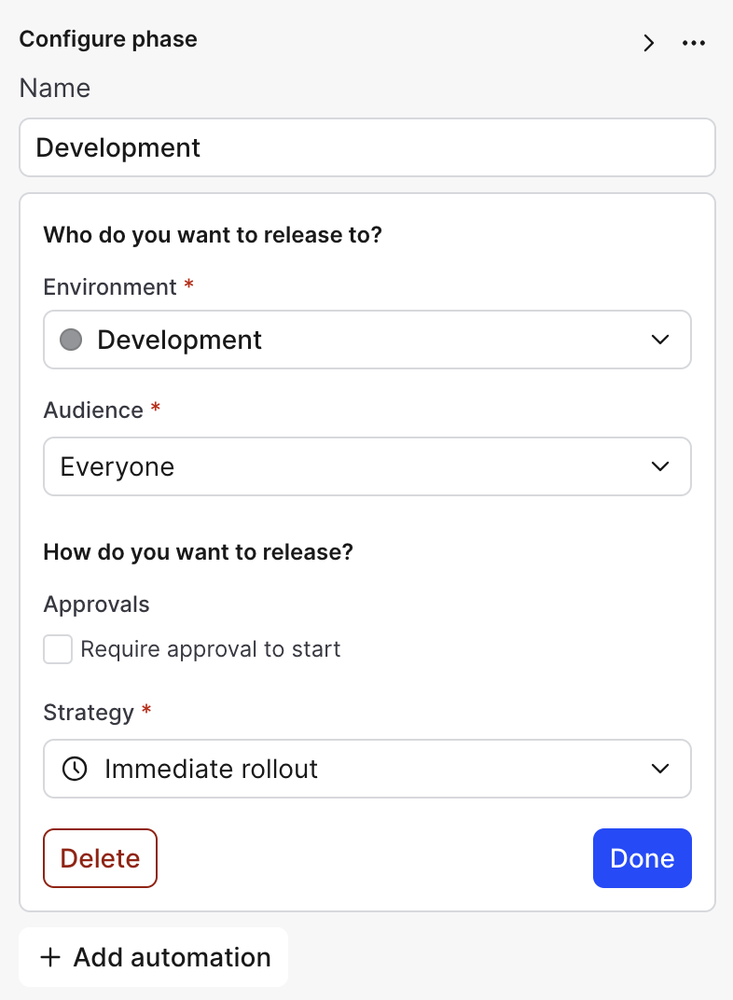Click inside the Name input field
Screen dimensions: 733x1000
(x=366, y=147)
